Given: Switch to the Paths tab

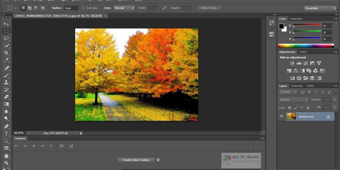Looking at the screenshot, I should pos(310,86).
